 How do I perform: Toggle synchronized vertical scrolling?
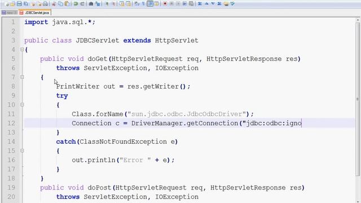(x=122, y=4)
